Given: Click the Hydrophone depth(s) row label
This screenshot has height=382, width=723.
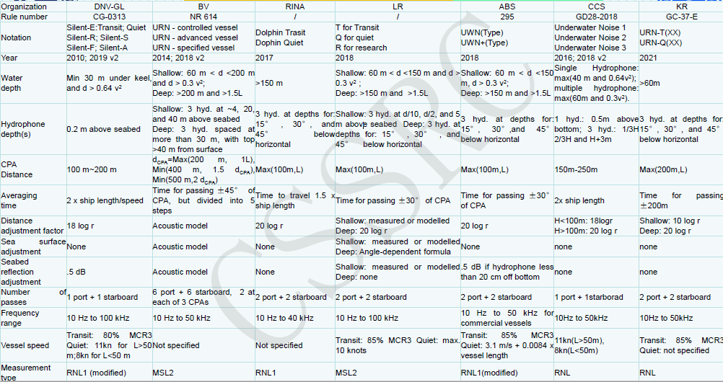Looking at the screenshot, I should [33, 129].
